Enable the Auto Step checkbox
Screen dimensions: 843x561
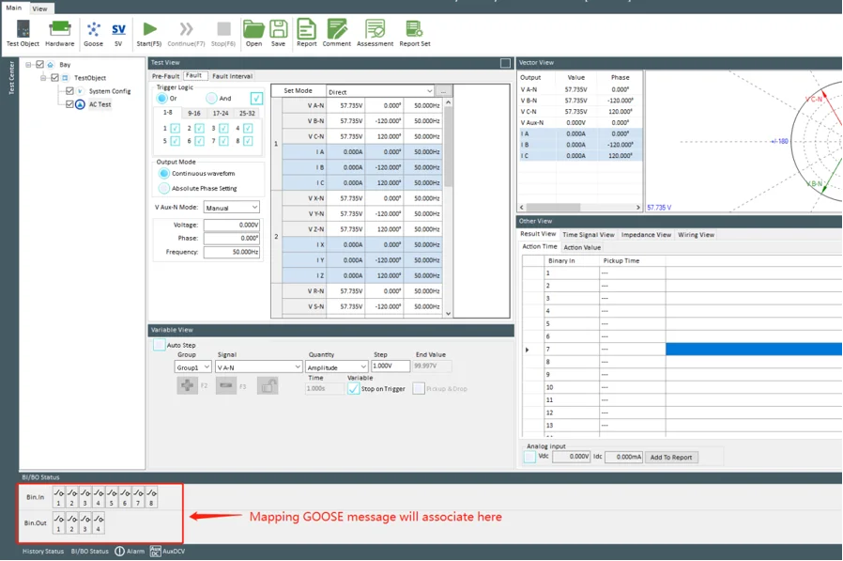160,345
